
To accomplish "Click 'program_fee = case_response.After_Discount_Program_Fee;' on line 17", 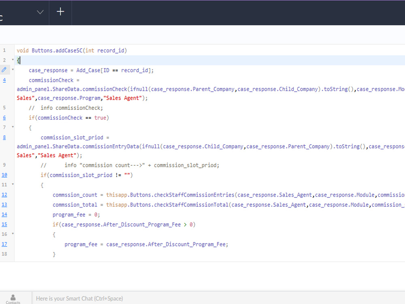I will click(146, 244).
